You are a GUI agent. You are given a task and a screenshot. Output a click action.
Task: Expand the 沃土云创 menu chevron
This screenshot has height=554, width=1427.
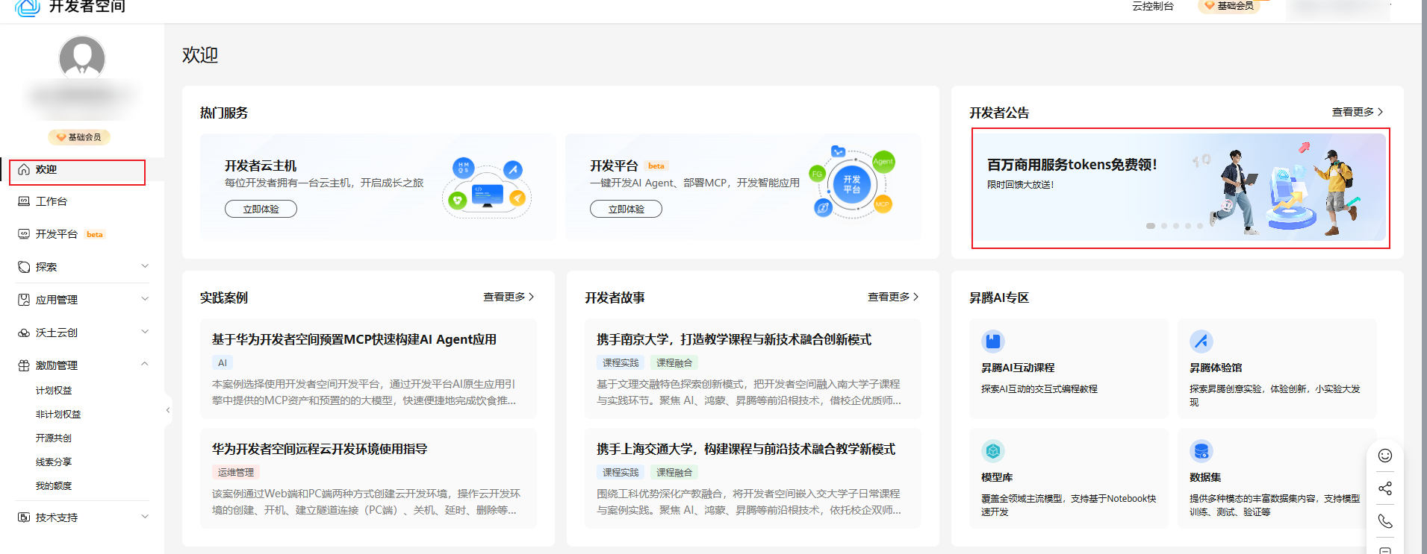[145, 332]
